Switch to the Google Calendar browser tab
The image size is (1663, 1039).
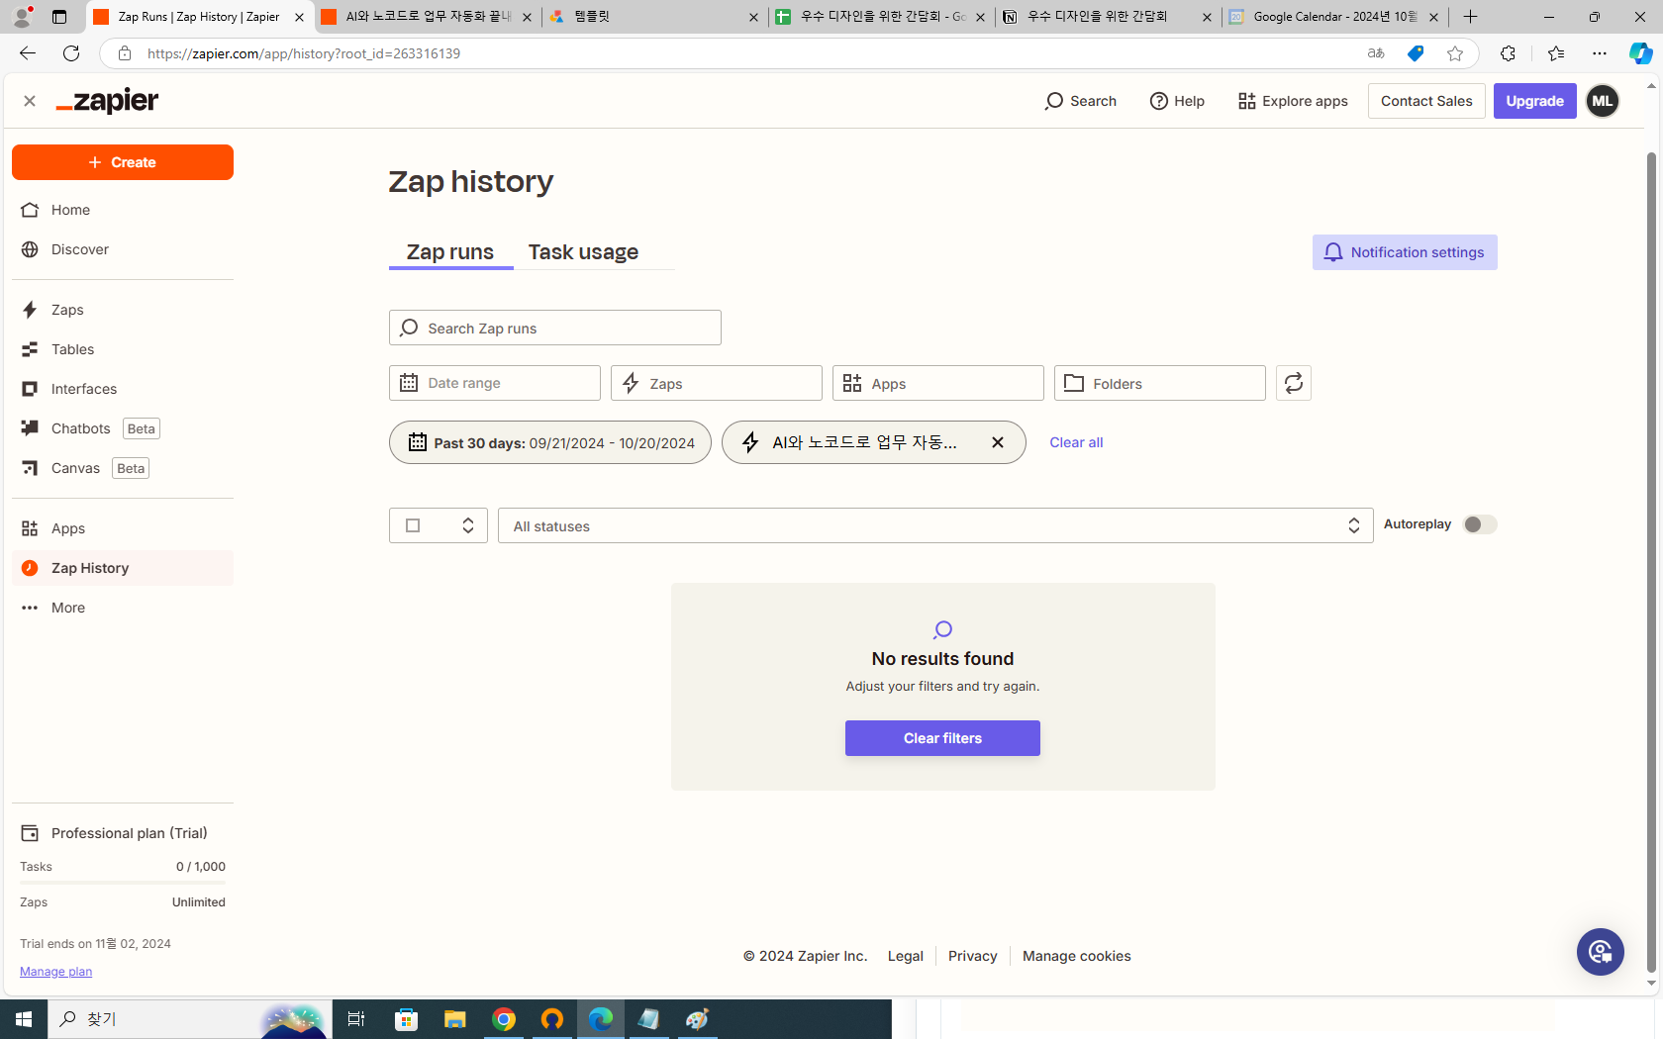1334,17
